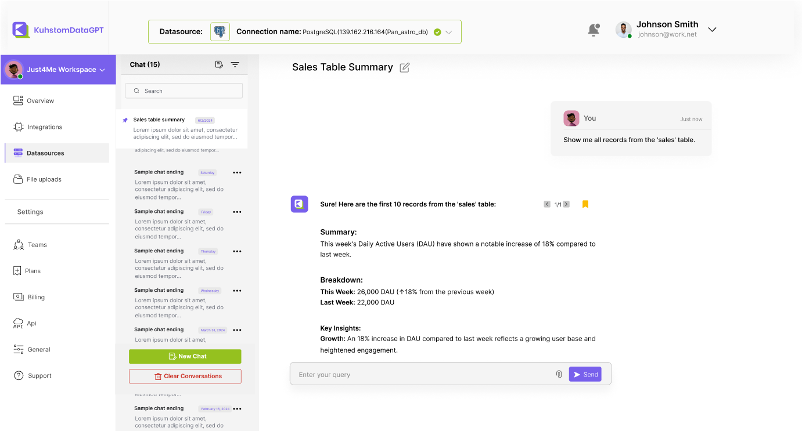
Task: Click the new chat compose icon
Action: [219, 64]
